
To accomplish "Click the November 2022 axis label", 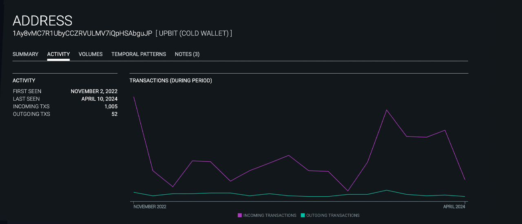I will click(150, 206).
